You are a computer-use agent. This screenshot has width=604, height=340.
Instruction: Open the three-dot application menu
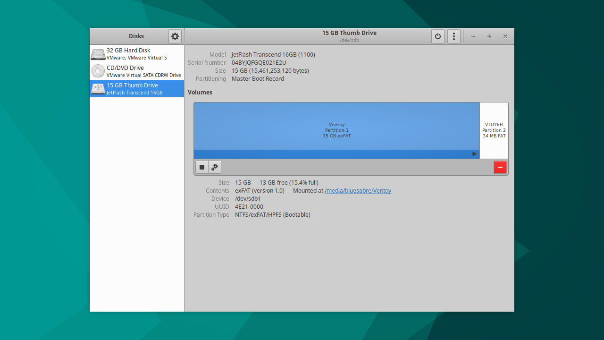[453, 36]
